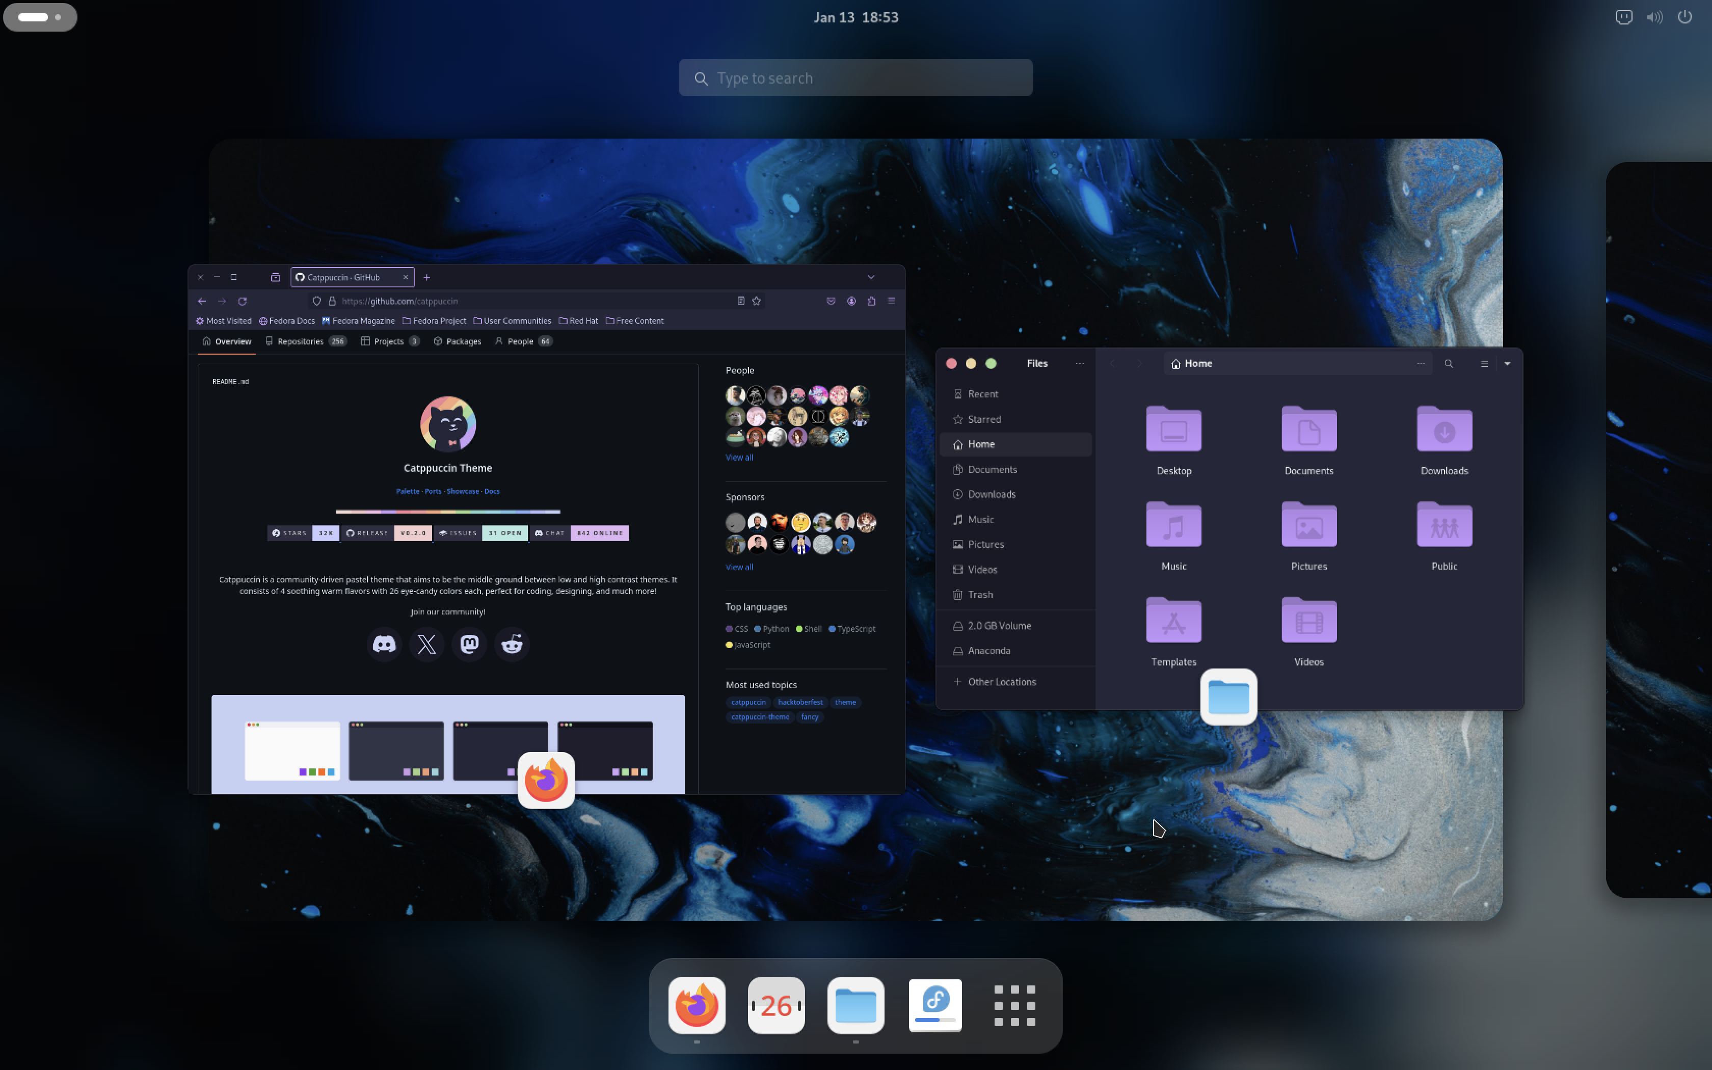This screenshot has height=1070, width=1712.
Task: Select the Catppuccin · GitHub browser tab
Action: (x=352, y=277)
